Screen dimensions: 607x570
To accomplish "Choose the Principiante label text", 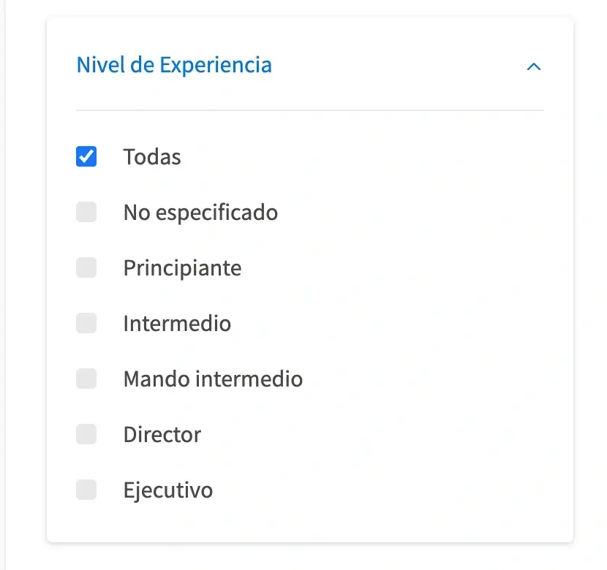I will pos(182,268).
